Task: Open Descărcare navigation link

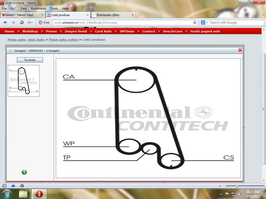Action: (x=173, y=31)
